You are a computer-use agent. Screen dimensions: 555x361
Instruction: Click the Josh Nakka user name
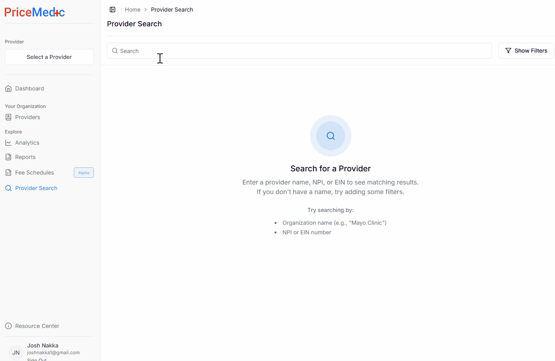(x=43, y=345)
